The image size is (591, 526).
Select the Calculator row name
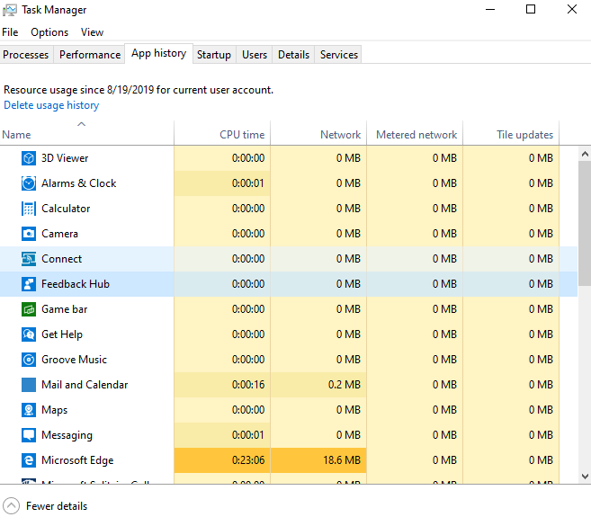(x=66, y=209)
